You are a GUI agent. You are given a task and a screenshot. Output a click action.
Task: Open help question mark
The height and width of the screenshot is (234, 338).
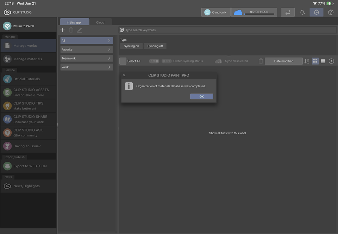[331, 12]
